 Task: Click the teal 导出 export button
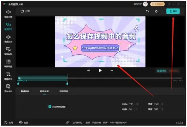(x=173, y=11)
